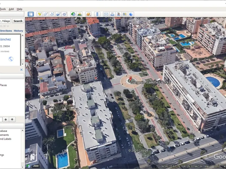This screenshot has width=226, height=169.
Task: Click the Add Image Overlay icon
Action: (58, 14)
